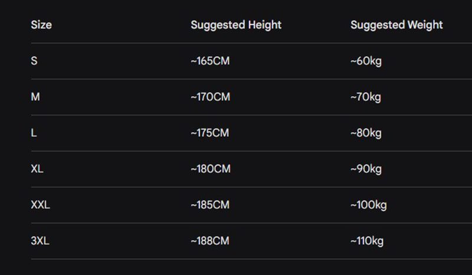Select the L size cell

34,133
